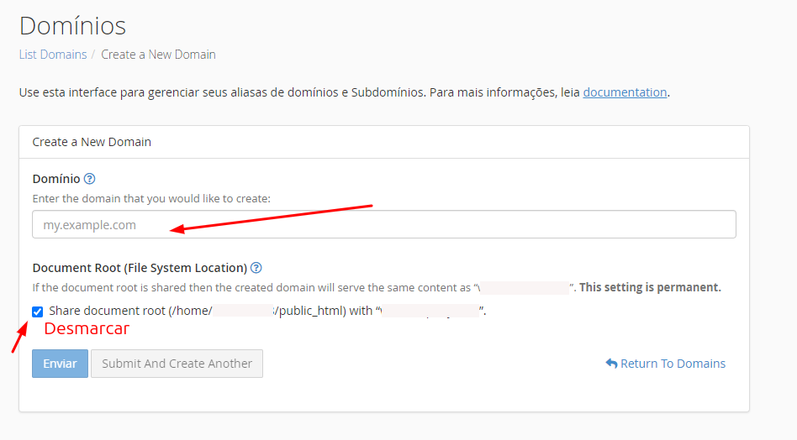This screenshot has height=440, width=797.
Task: Click Submit And Create Another button
Action: click(x=177, y=364)
